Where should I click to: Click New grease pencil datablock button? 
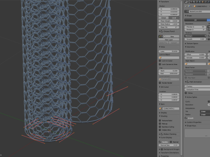coord(171,36)
